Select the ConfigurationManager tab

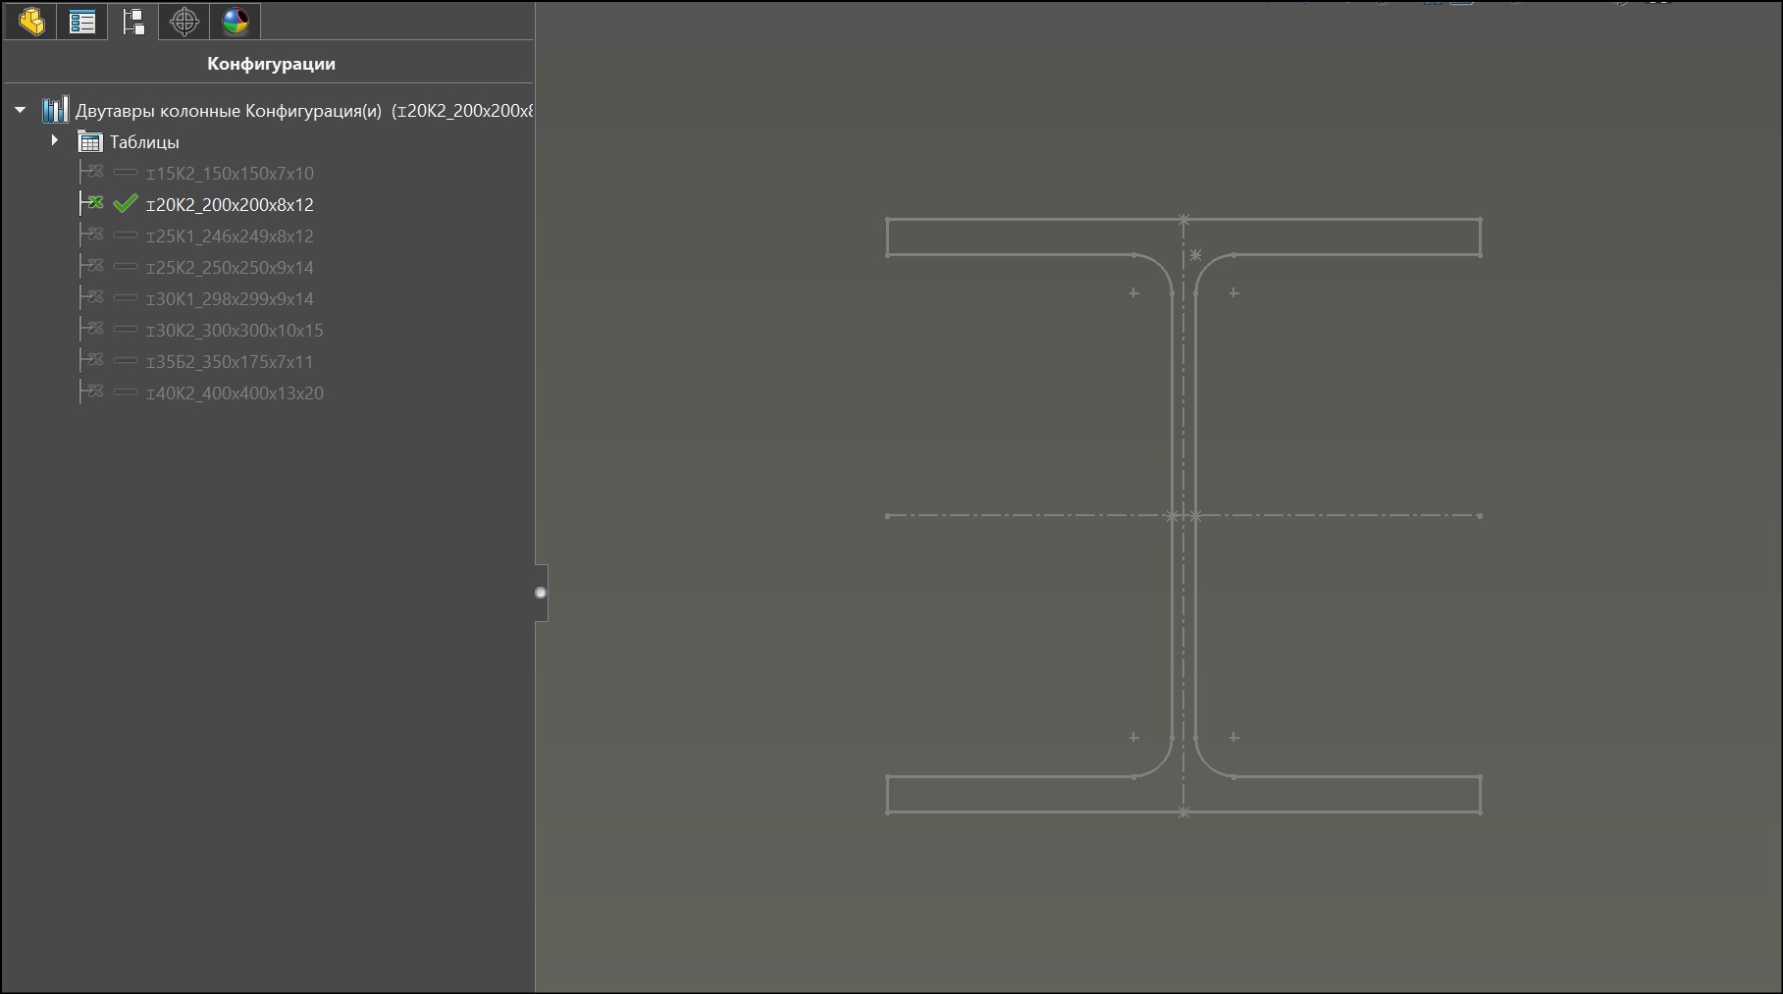(133, 21)
